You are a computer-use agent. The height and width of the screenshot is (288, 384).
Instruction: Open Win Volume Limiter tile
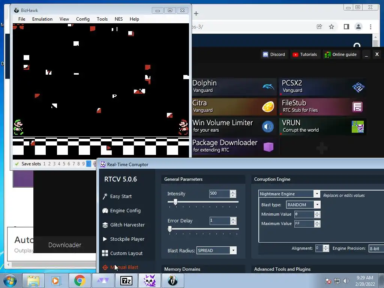tap(234, 126)
